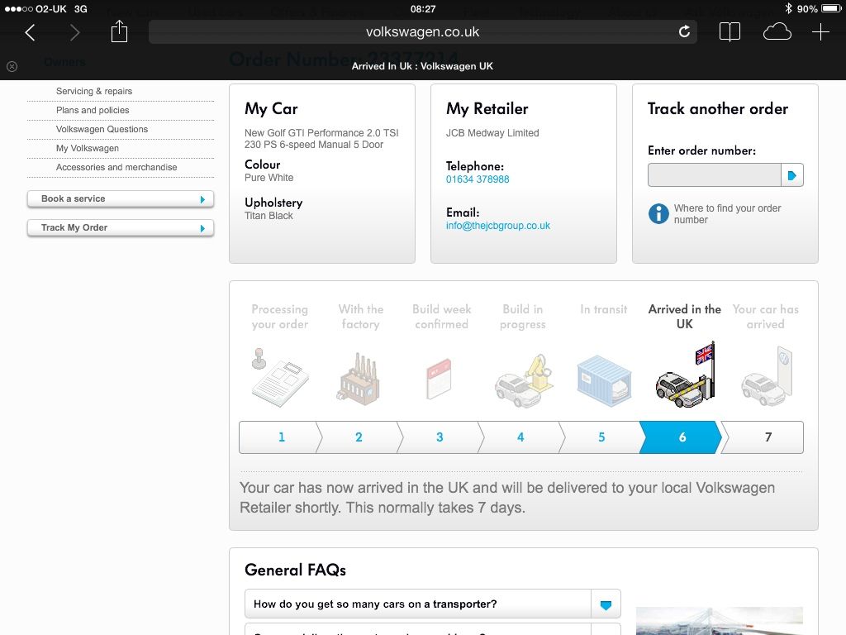Click the 'My Car' card heading
Viewport: 846px width, 635px height.
coord(271,109)
